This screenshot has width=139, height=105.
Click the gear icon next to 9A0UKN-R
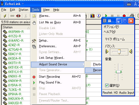click(5, 99)
